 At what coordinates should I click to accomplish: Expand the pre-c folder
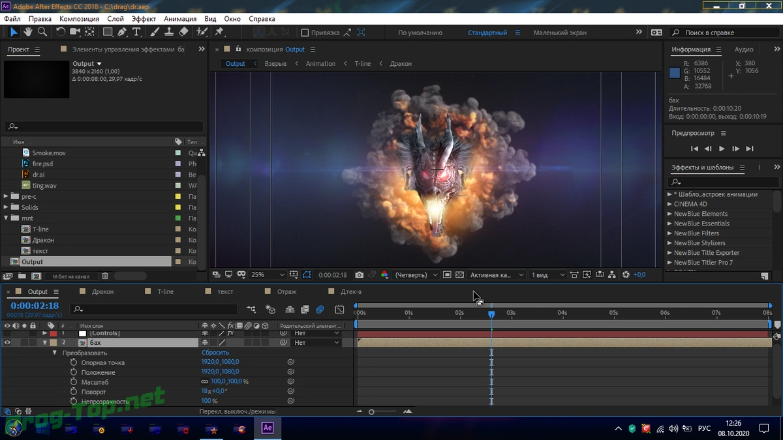click(x=7, y=196)
